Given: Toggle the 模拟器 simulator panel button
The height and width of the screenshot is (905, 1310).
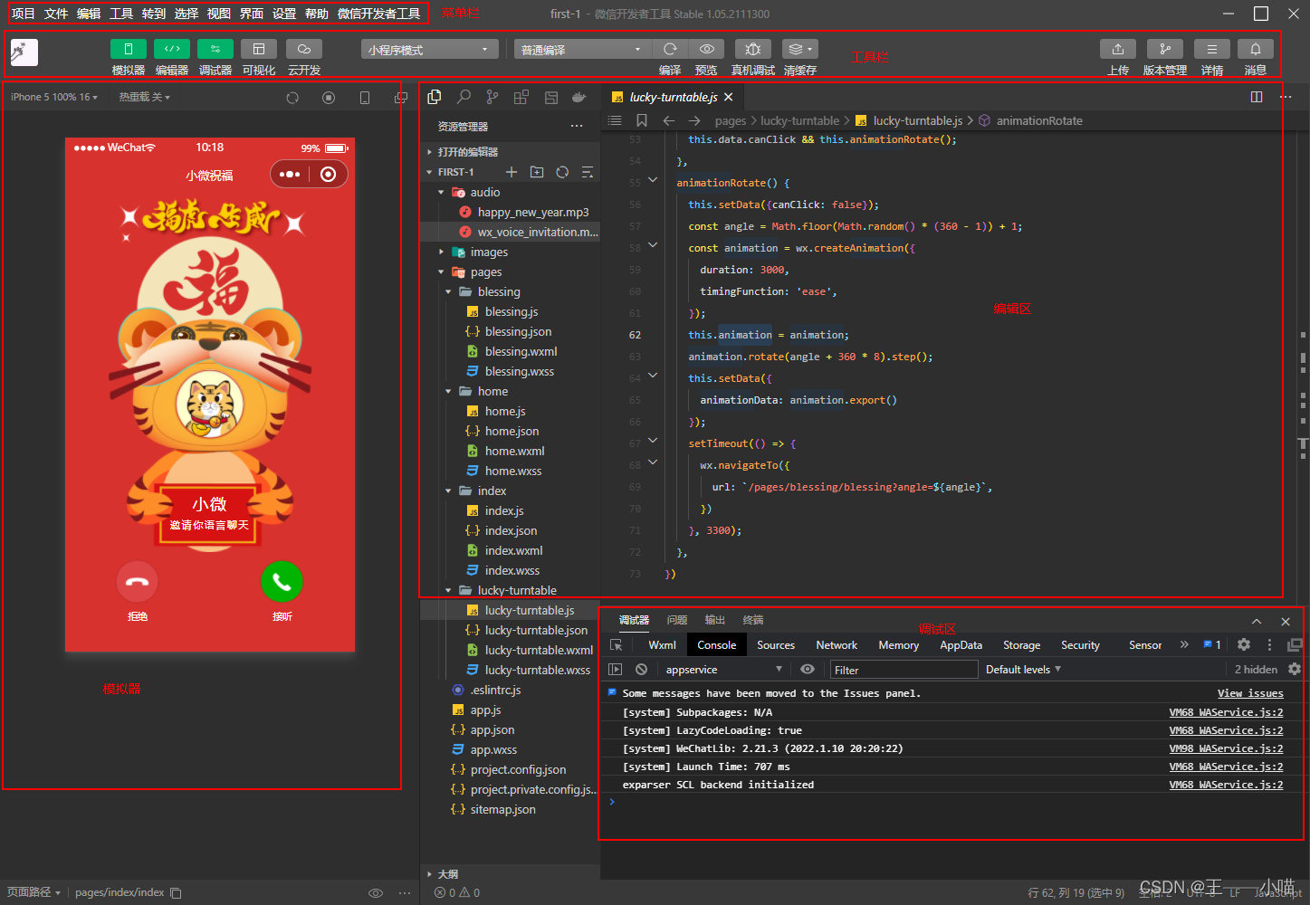Looking at the screenshot, I should pyautogui.click(x=129, y=49).
